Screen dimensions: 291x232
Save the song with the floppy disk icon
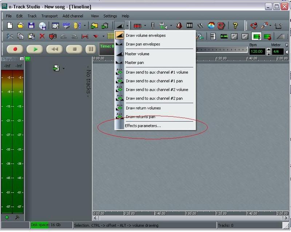(31, 25)
